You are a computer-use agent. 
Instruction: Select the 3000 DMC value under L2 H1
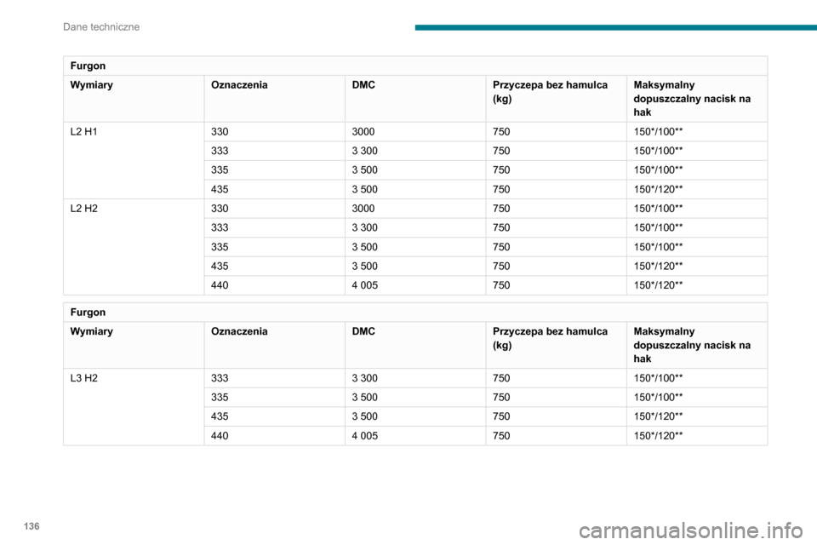tap(363, 132)
